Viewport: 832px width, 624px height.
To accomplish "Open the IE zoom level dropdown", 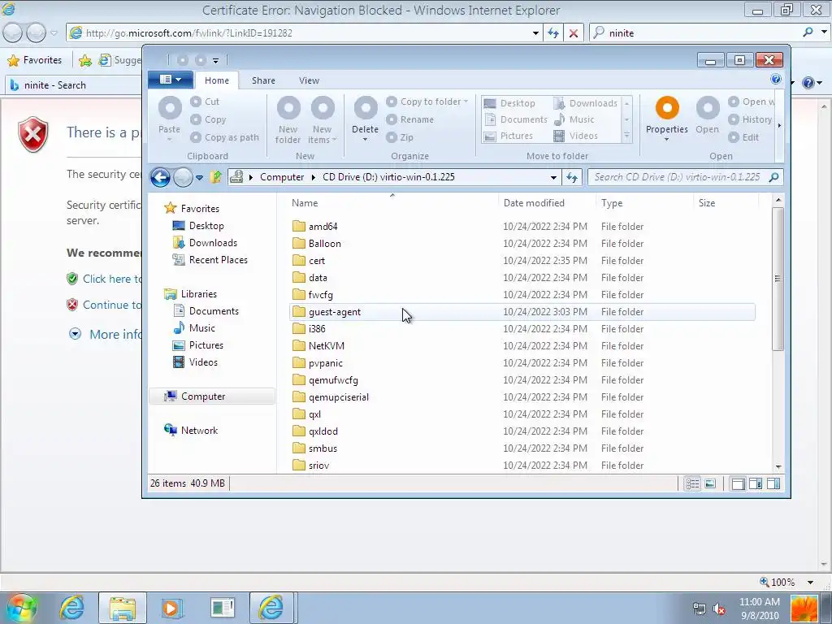I will (x=810, y=582).
